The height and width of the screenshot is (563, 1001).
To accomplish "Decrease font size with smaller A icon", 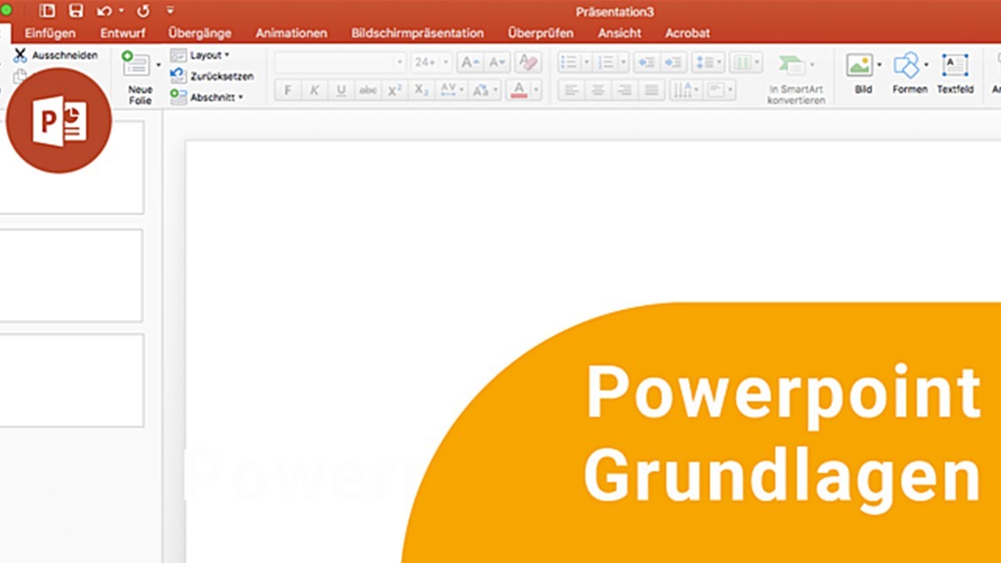I will click(x=497, y=63).
